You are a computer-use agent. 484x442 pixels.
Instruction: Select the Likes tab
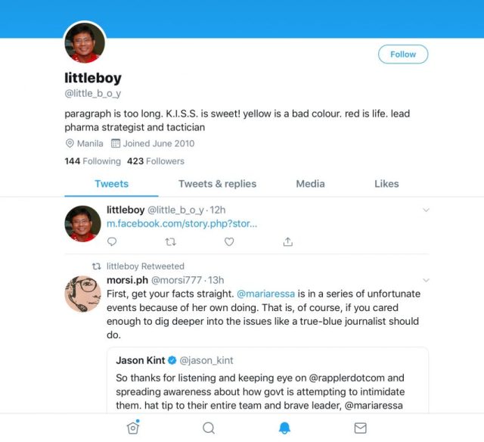coord(386,184)
